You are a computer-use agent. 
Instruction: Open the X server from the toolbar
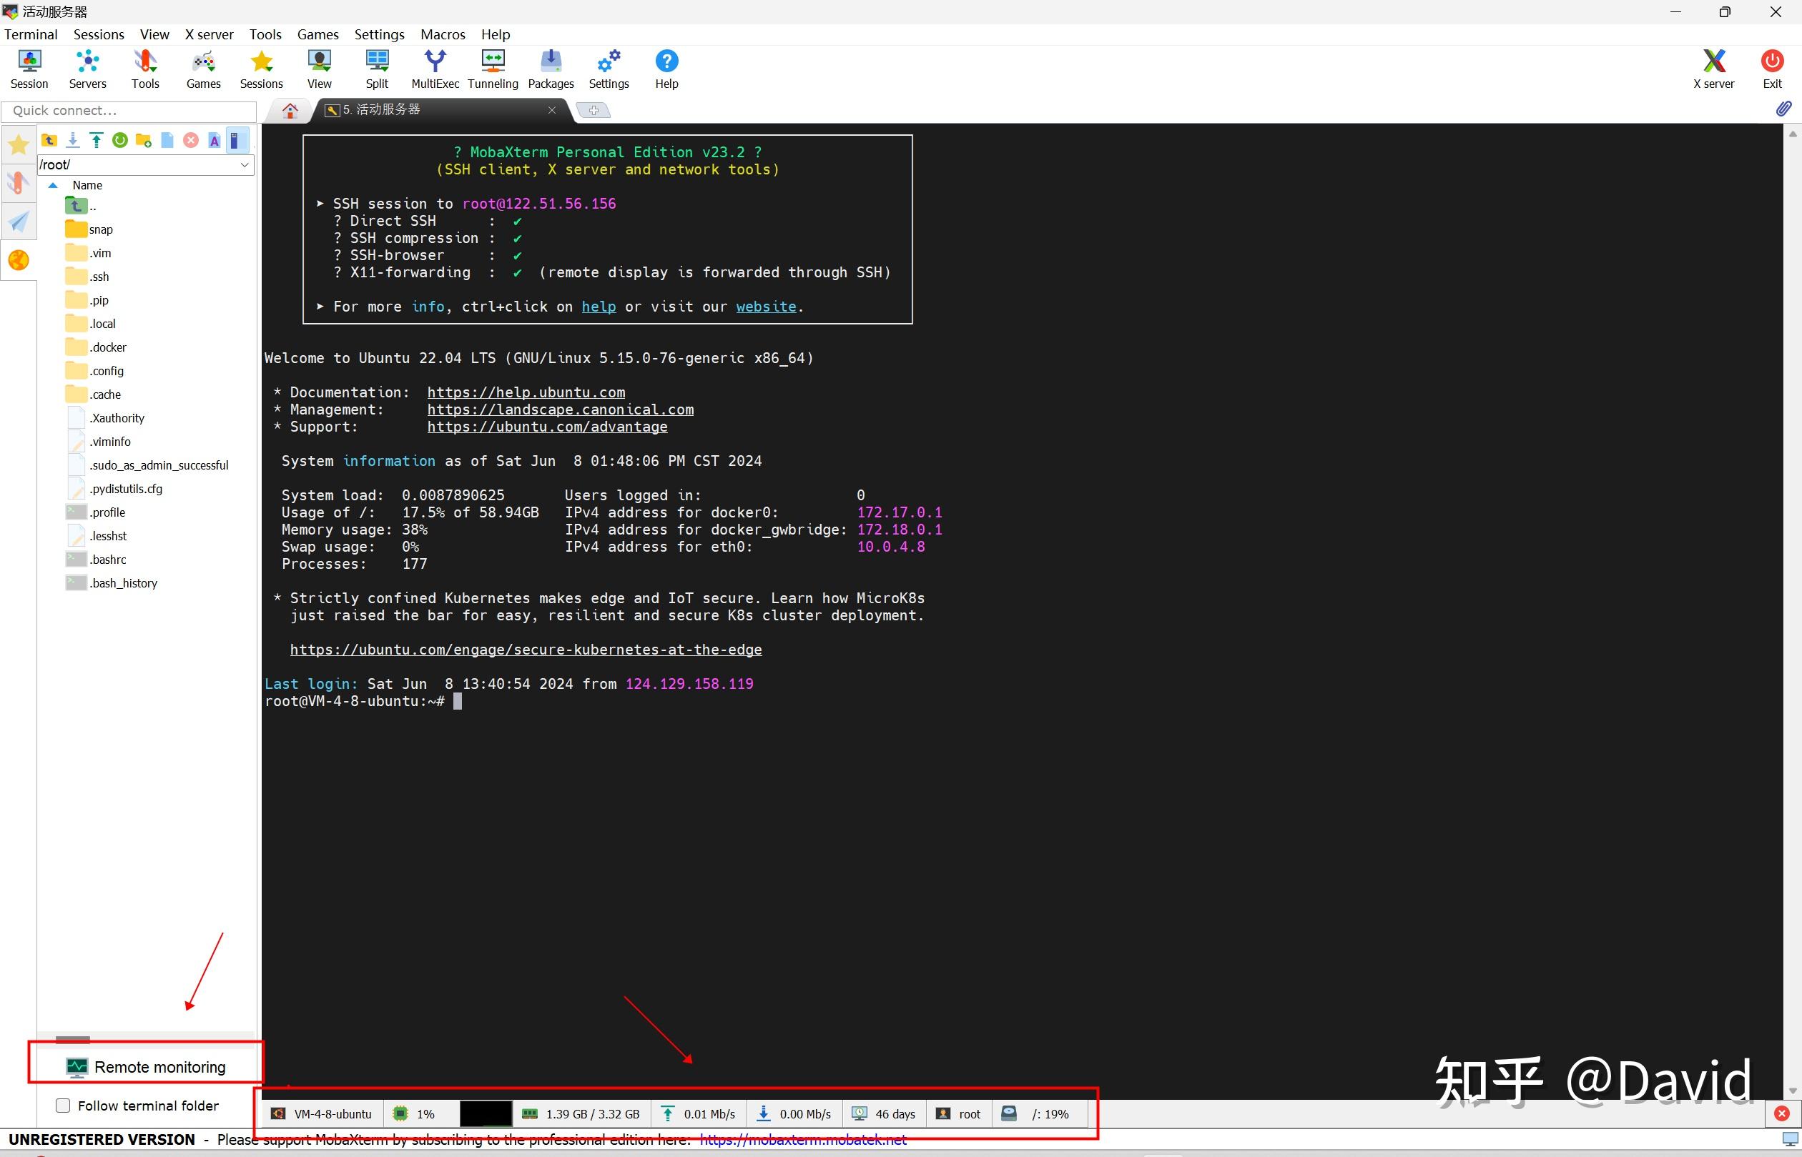point(1713,69)
